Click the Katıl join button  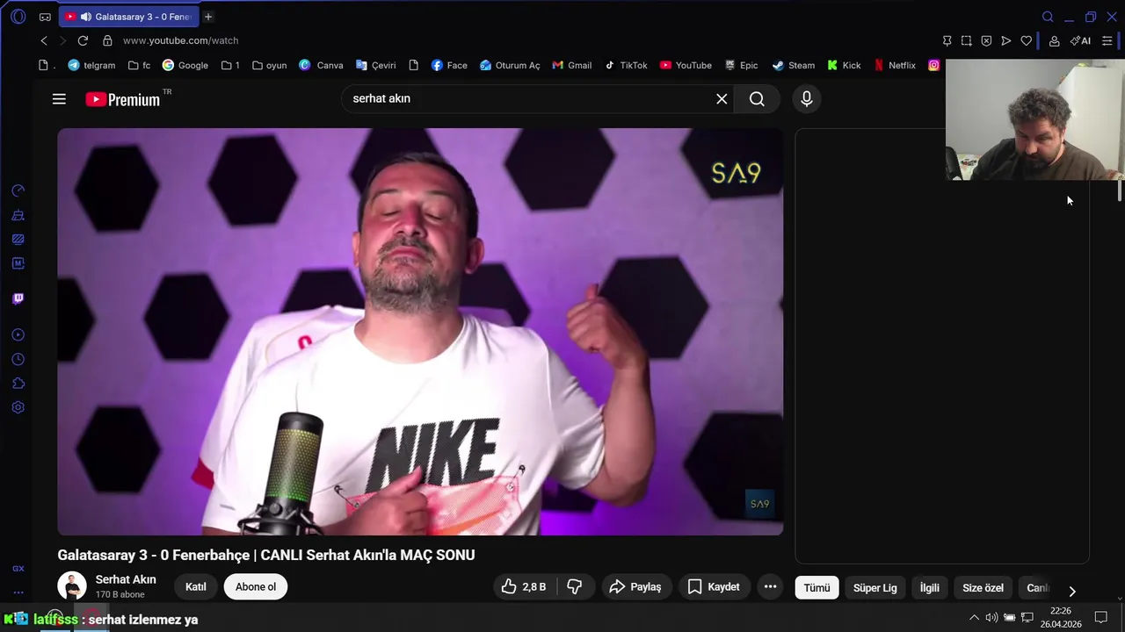click(x=196, y=586)
